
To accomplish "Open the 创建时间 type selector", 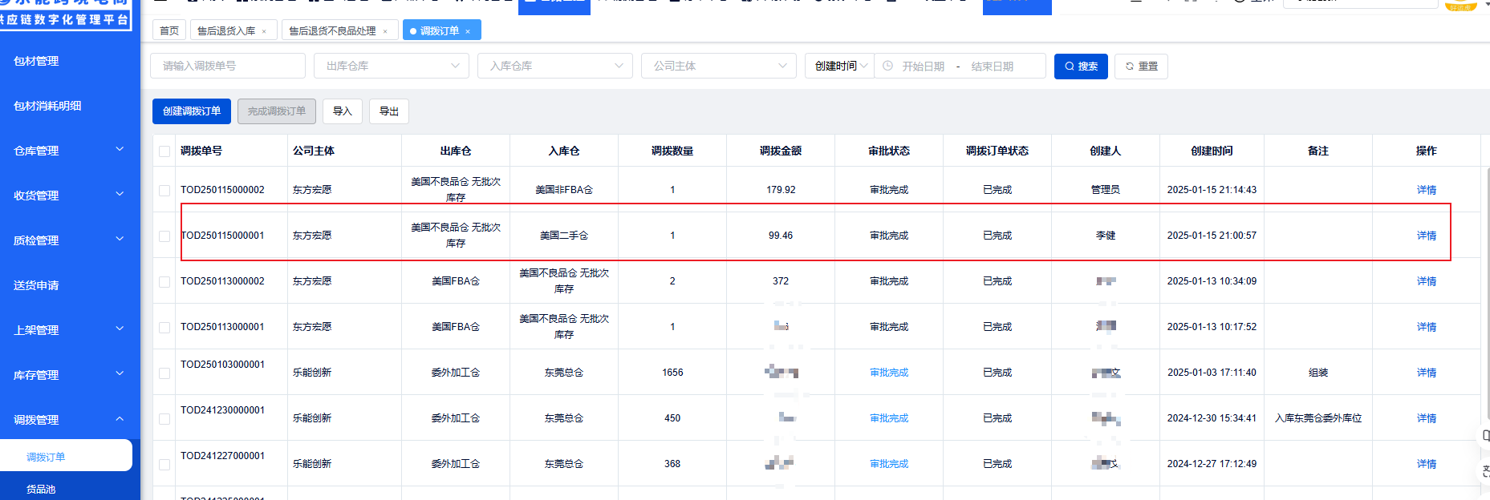I will point(840,67).
